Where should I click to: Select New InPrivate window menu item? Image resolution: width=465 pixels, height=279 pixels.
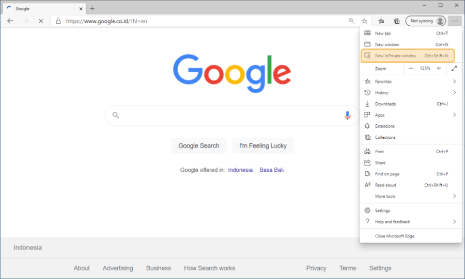(408, 56)
